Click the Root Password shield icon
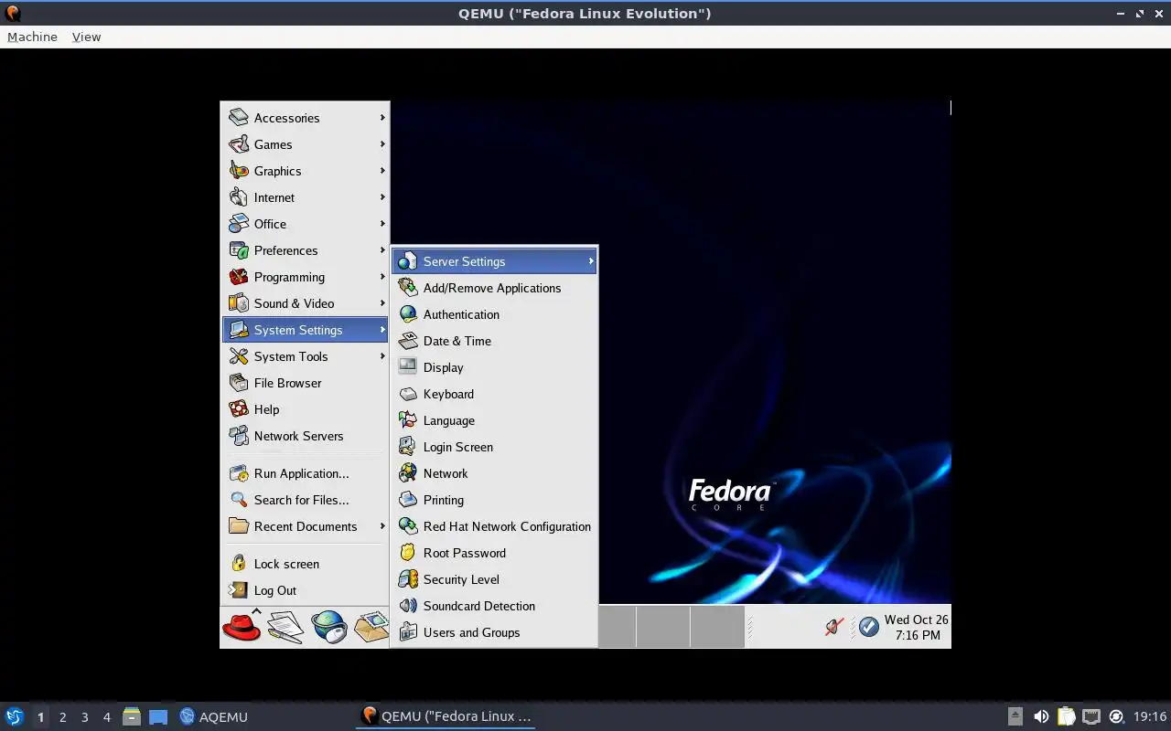Screen dimensions: 1171x731 point(408,553)
